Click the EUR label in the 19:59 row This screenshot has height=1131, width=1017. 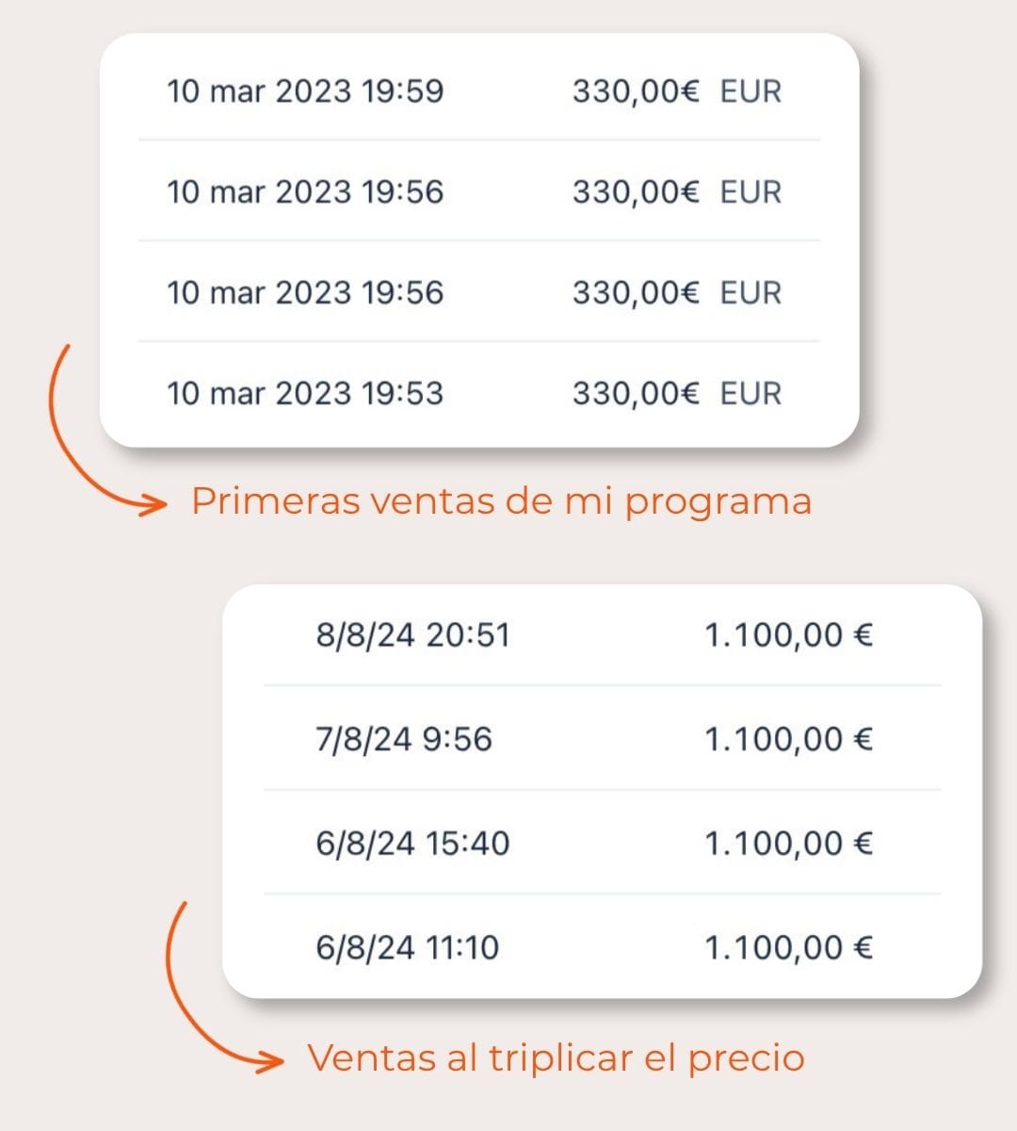pyautogui.click(x=751, y=91)
